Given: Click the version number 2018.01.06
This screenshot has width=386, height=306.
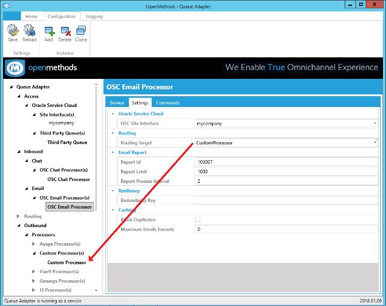Looking at the screenshot, I should pyautogui.click(x=370, y=301).
